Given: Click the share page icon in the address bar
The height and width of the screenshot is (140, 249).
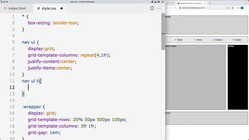Looking at the screenshot, I should pos(228,8).
